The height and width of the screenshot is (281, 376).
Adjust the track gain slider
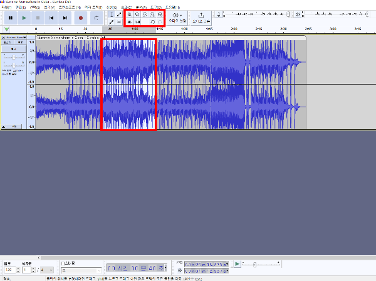[x=14, y=57]
